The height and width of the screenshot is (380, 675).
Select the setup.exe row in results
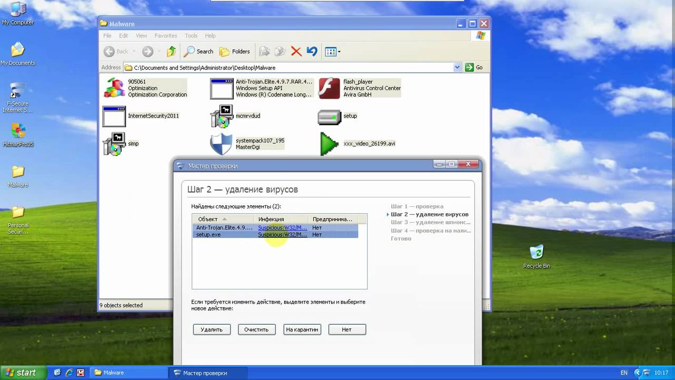click(x=275, y=234)
